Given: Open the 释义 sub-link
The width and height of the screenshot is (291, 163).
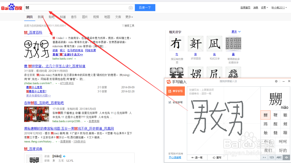Looking at the screenshot, I should (63, 50).
